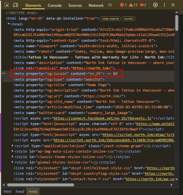Viewport: 183px width, 195px height.
Task: Open ellipsis of wp-img-auto-sizes style
Action: coord(121,152)
